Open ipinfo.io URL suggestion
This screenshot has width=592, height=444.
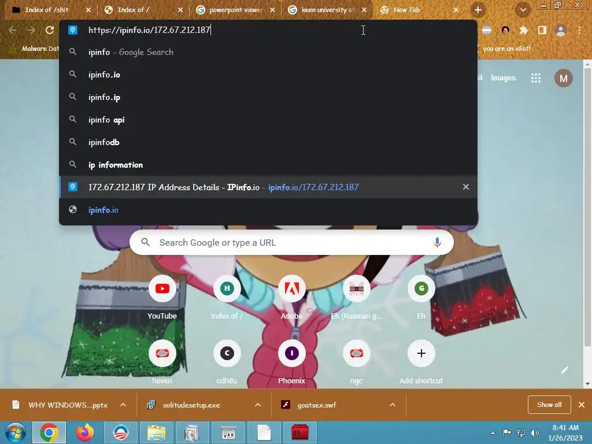(x=268, y=210)
